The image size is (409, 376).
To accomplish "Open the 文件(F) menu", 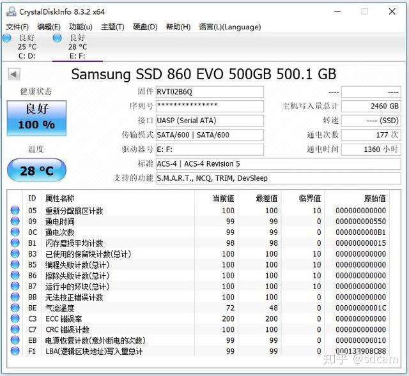I will (17, 27).
